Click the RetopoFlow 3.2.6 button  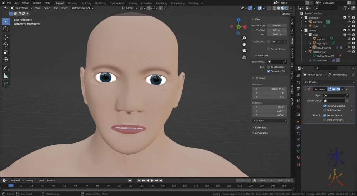pos(82,8)
